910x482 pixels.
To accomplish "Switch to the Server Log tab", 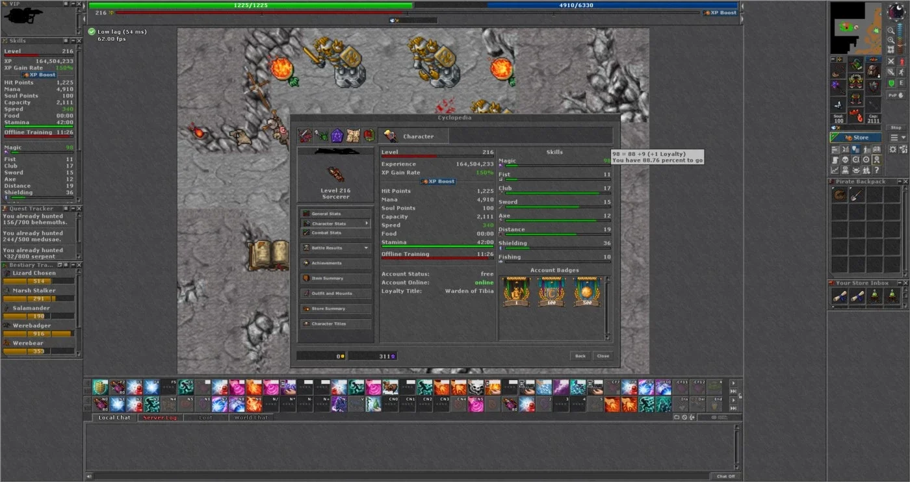I will 159,418.
